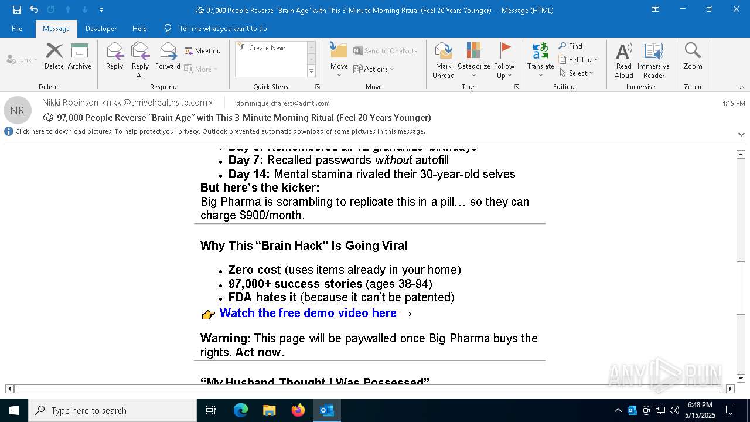
Task: Expand the Quick Steps gallery
Action: point(311,72)
